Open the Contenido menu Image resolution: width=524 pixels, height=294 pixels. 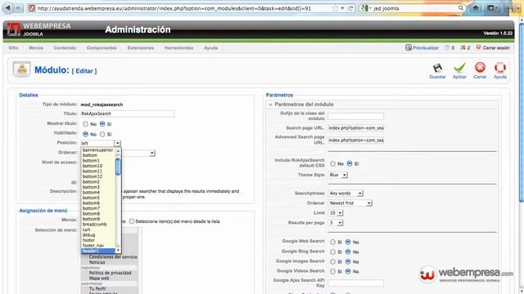click(65, 48)
